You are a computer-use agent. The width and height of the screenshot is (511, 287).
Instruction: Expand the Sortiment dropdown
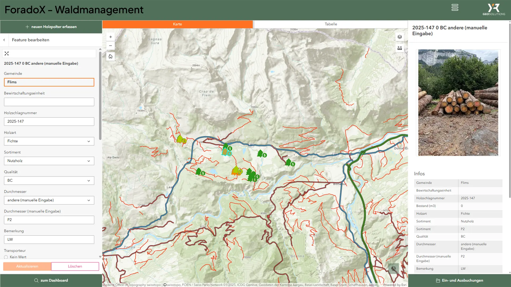[49, 161]
